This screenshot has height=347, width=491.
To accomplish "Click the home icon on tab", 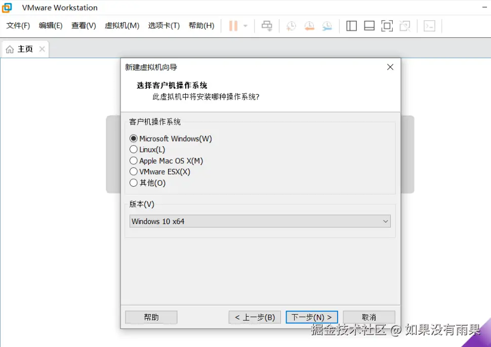I will (10, 49).
